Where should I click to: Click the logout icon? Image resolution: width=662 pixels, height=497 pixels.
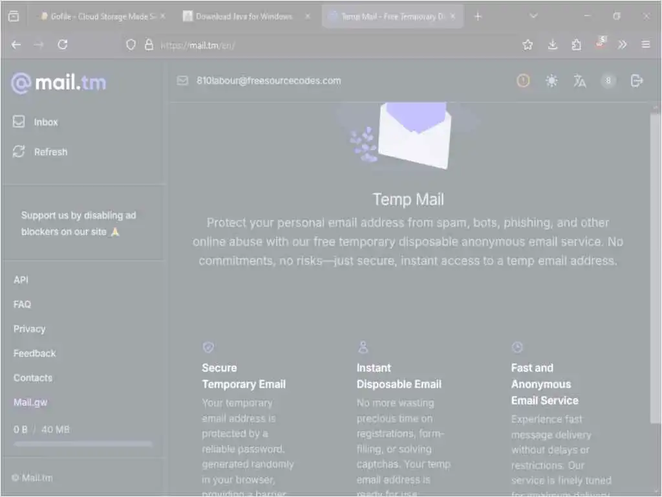[637, 80]
